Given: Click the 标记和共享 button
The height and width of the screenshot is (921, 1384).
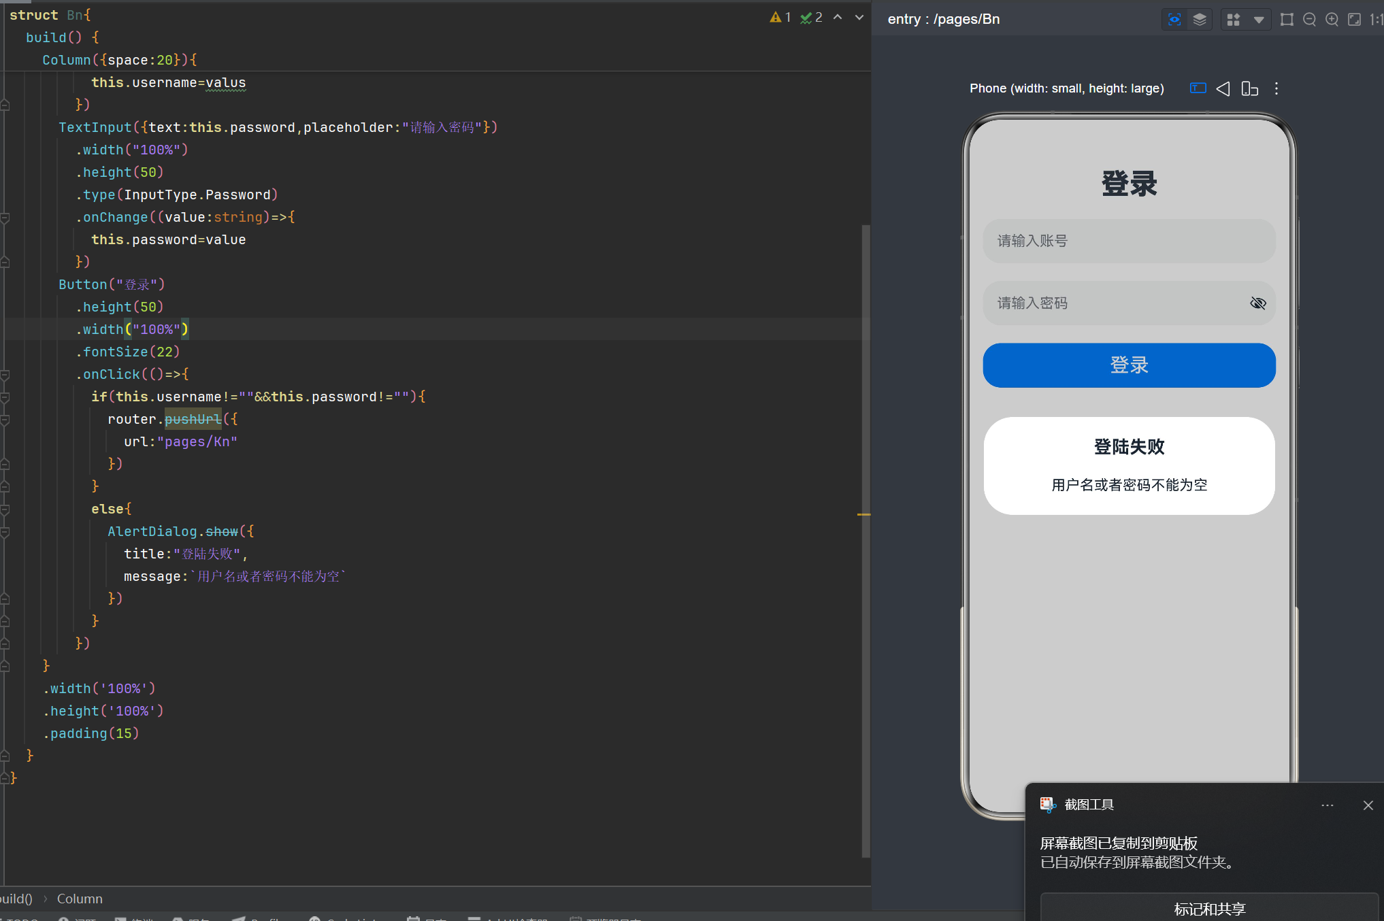Looking at the screenshot, I should tap(1210, 908).
